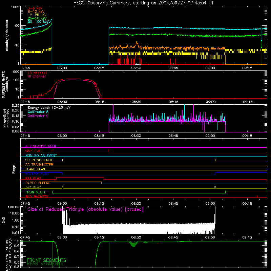Click the red BAD_PACKETS spike marker
Screen dimensions: 271x271
[257, 196]
